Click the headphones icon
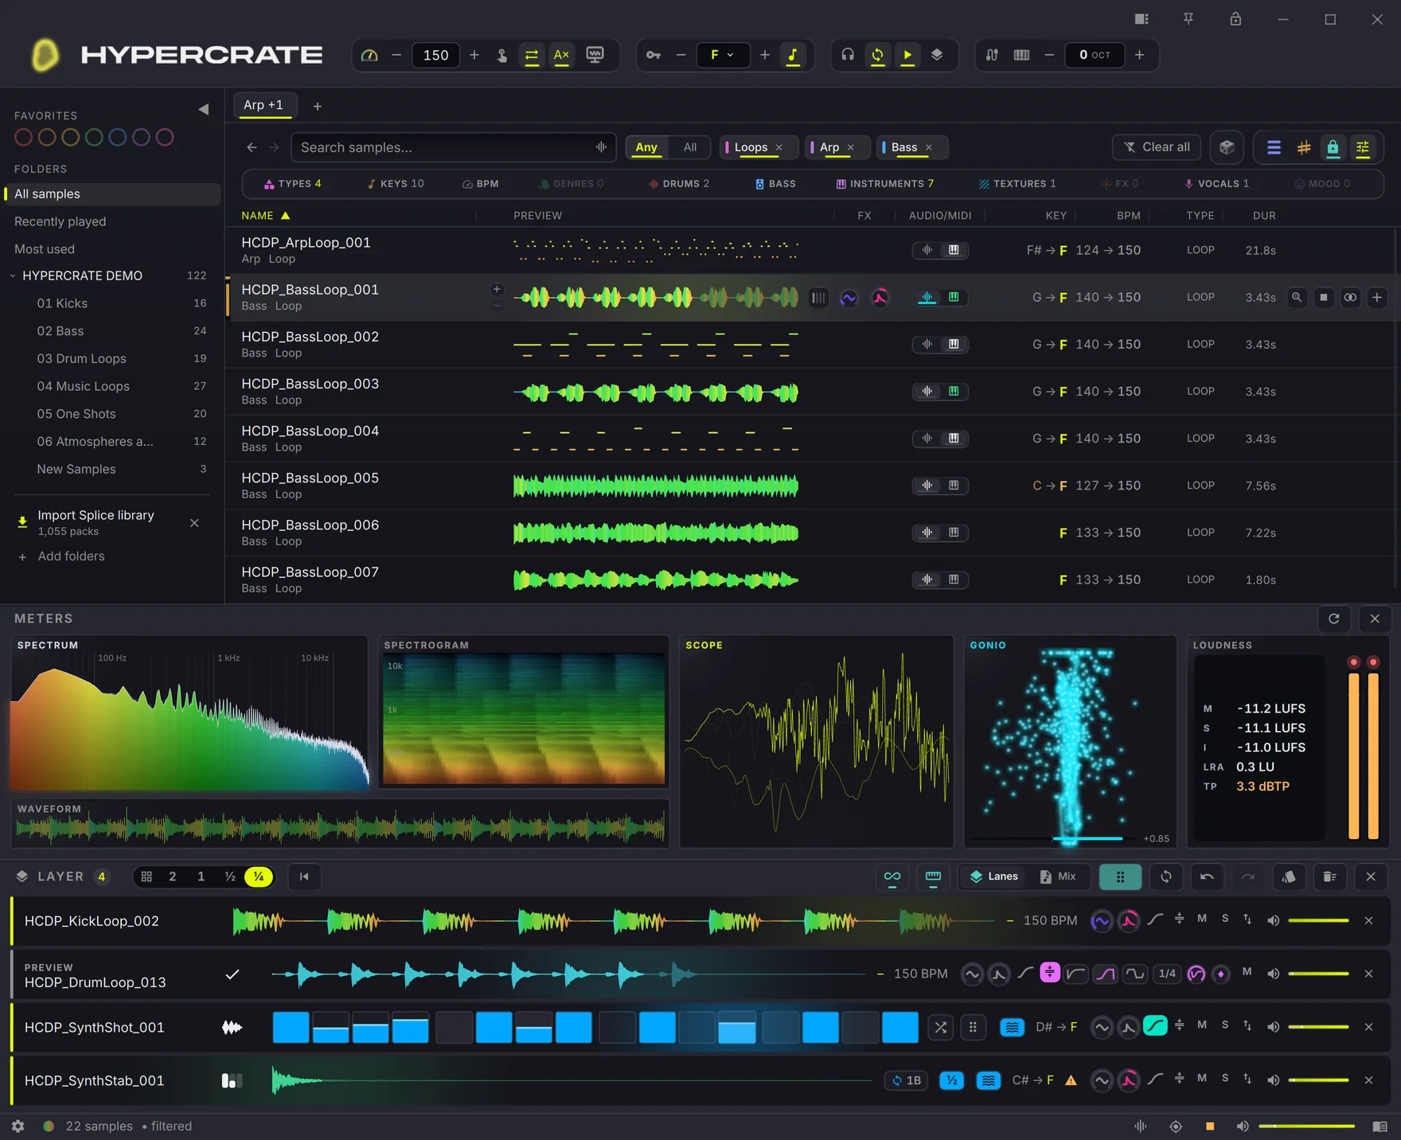 coord(848,55)
